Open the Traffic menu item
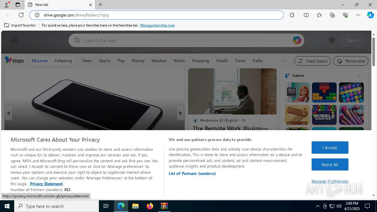This screenshot has height=212, width=377. tap(257, 61)
